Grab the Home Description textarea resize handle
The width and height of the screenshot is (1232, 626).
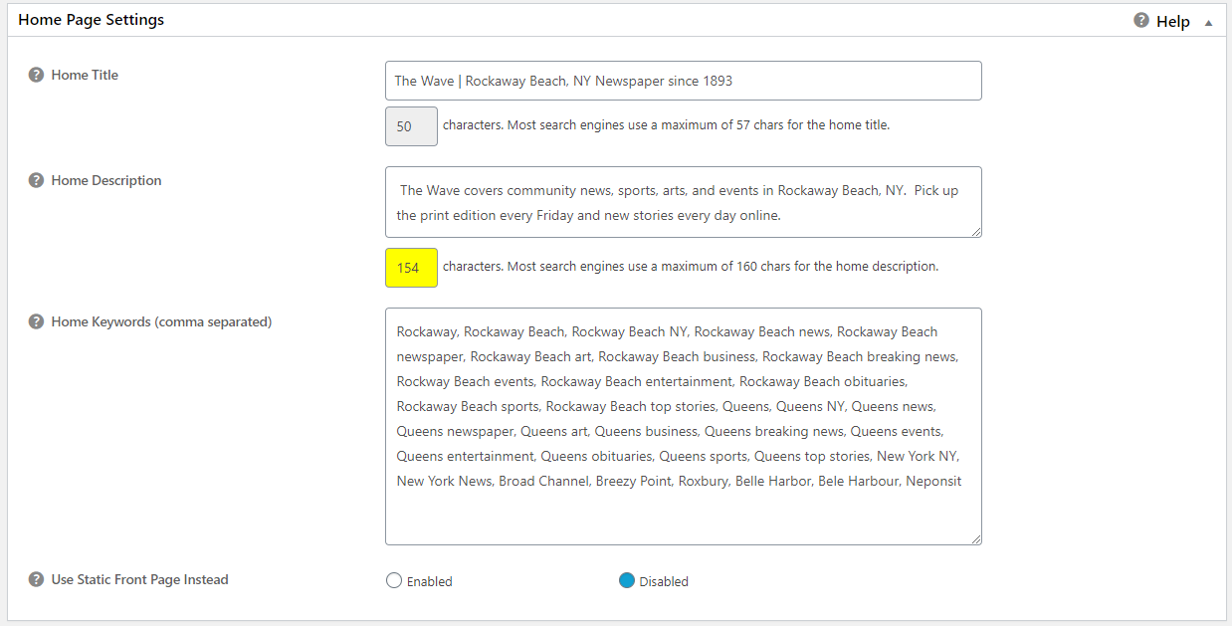[975, 231]
